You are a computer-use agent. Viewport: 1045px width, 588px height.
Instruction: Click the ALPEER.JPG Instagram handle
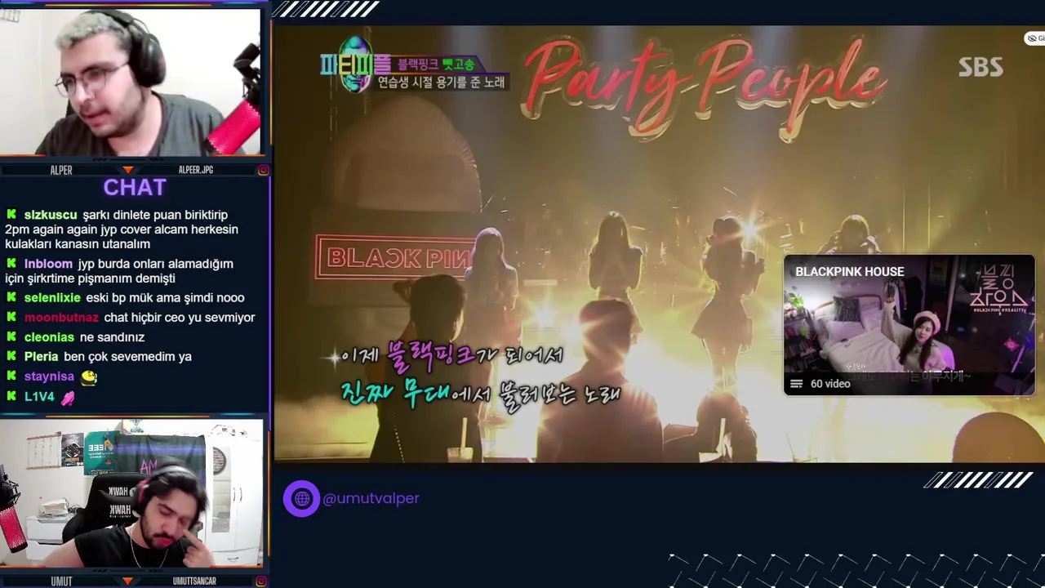point(196,170)
